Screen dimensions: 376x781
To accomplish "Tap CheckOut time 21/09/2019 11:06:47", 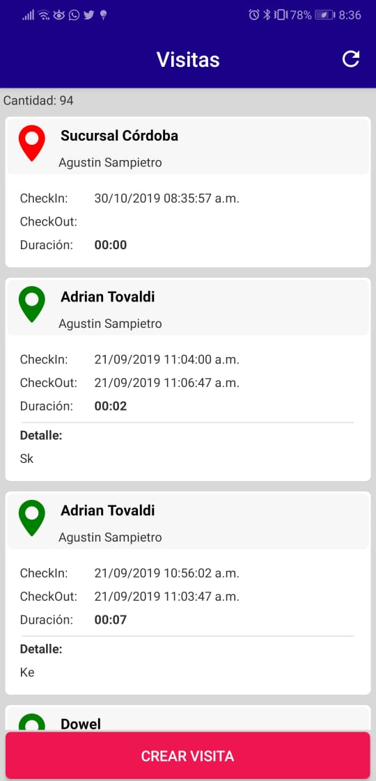I will coord(167,383).
